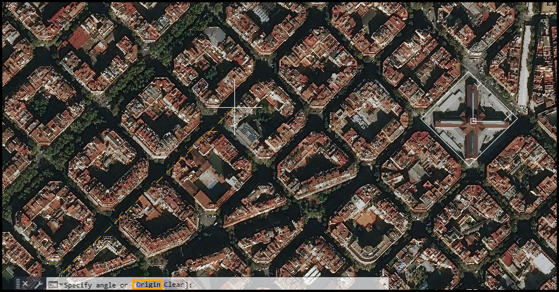Close the command line window

(x=25, y=284)
